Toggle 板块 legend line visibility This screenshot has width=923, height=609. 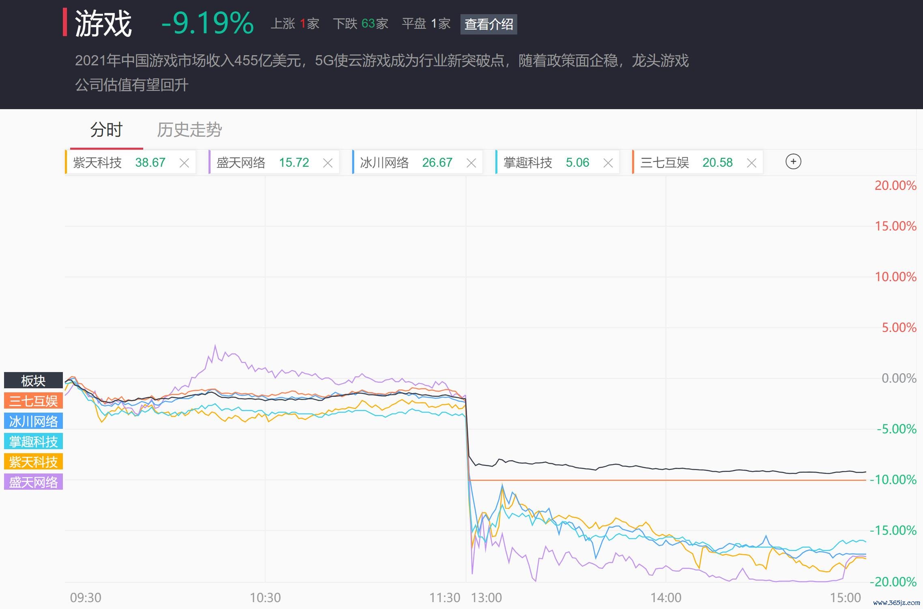point(33,381)
